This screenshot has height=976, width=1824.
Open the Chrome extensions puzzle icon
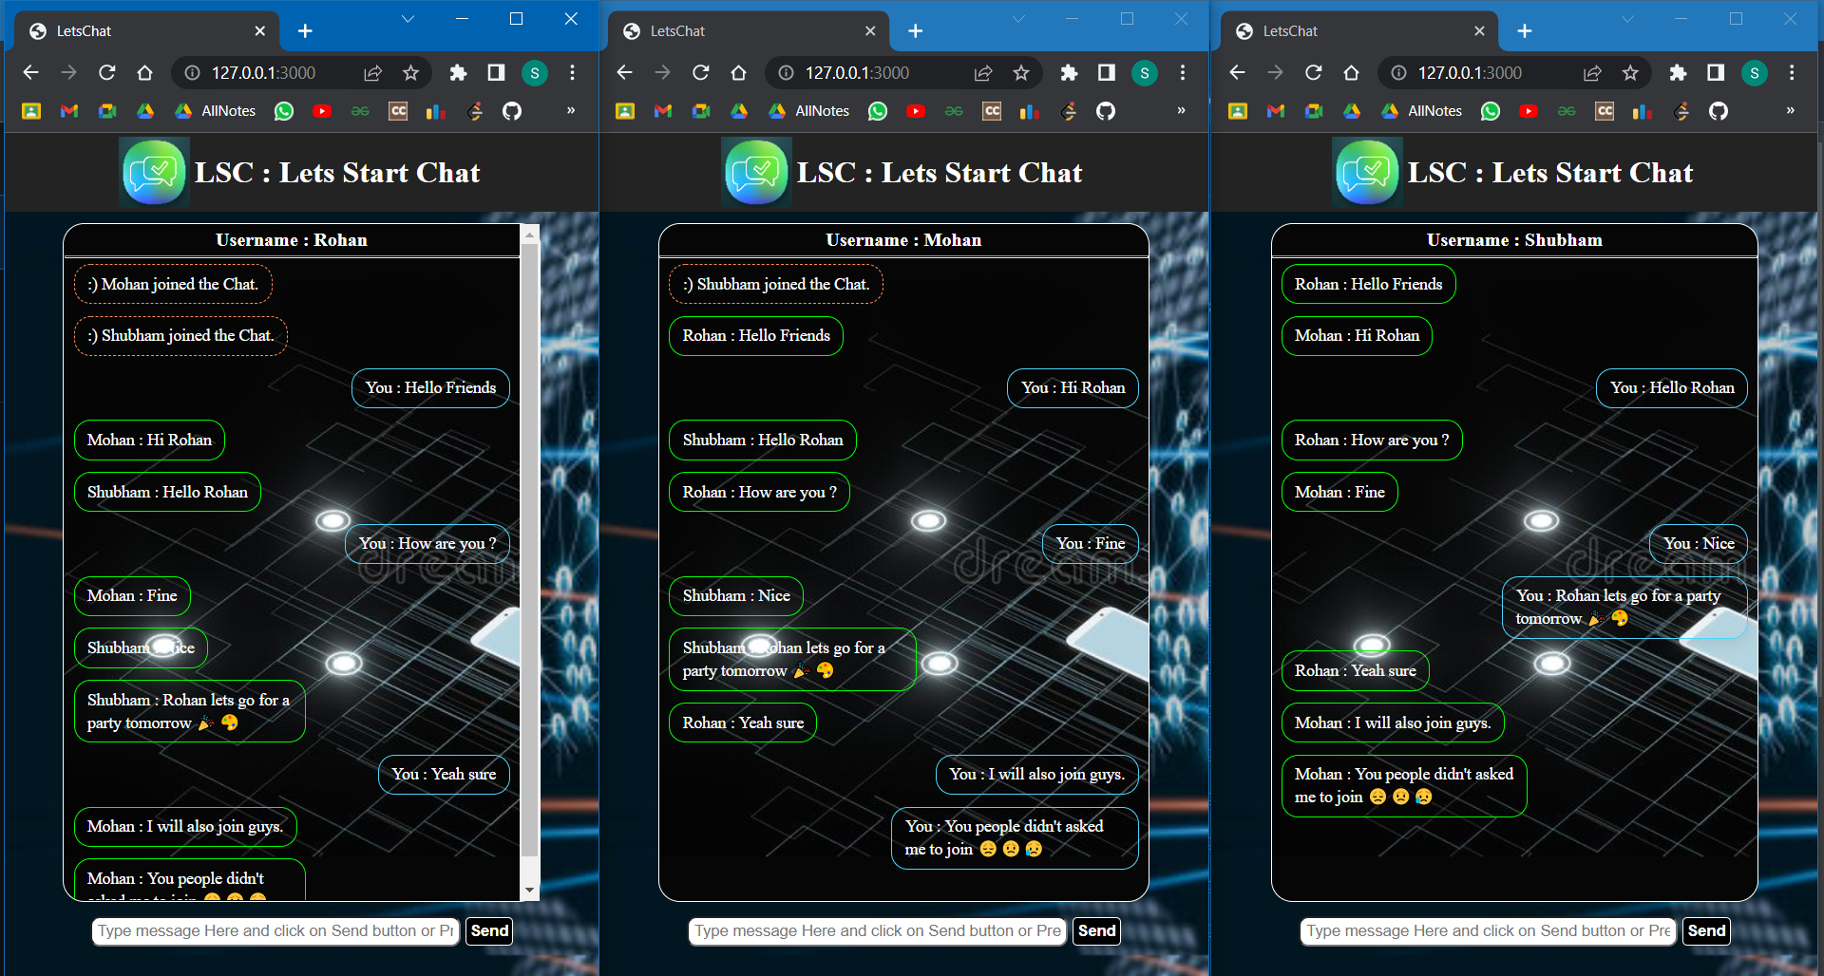coord(459,73)
